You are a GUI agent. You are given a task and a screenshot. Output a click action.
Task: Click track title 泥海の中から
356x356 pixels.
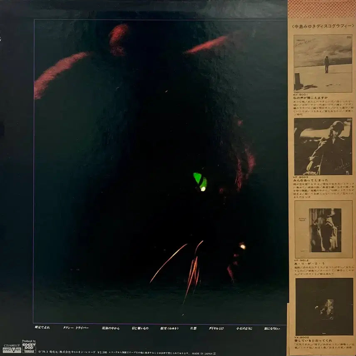(x=111, y=328)
